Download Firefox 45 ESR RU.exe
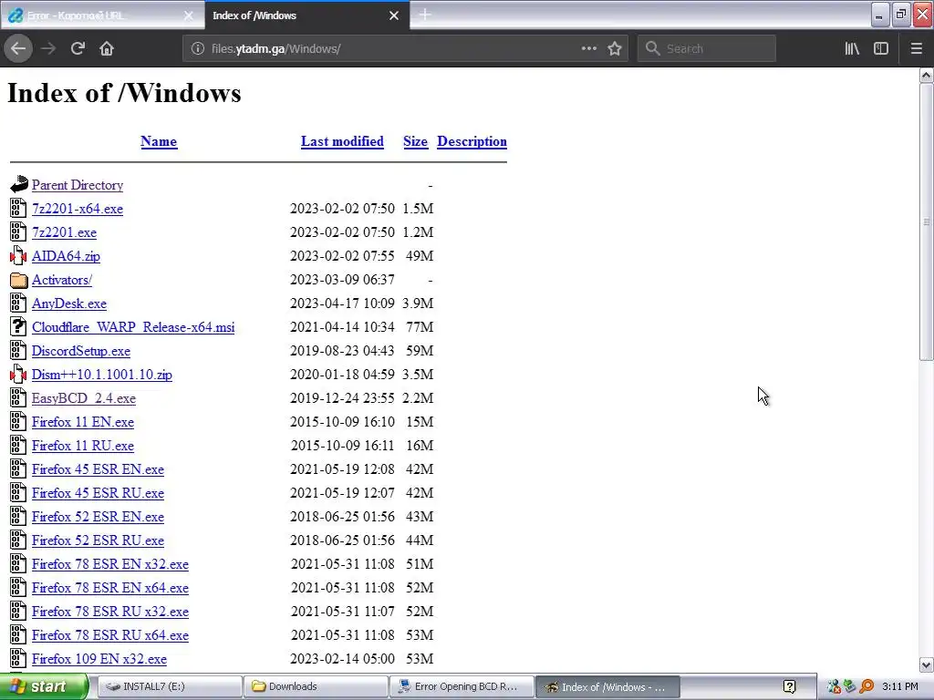 [98, 493]
